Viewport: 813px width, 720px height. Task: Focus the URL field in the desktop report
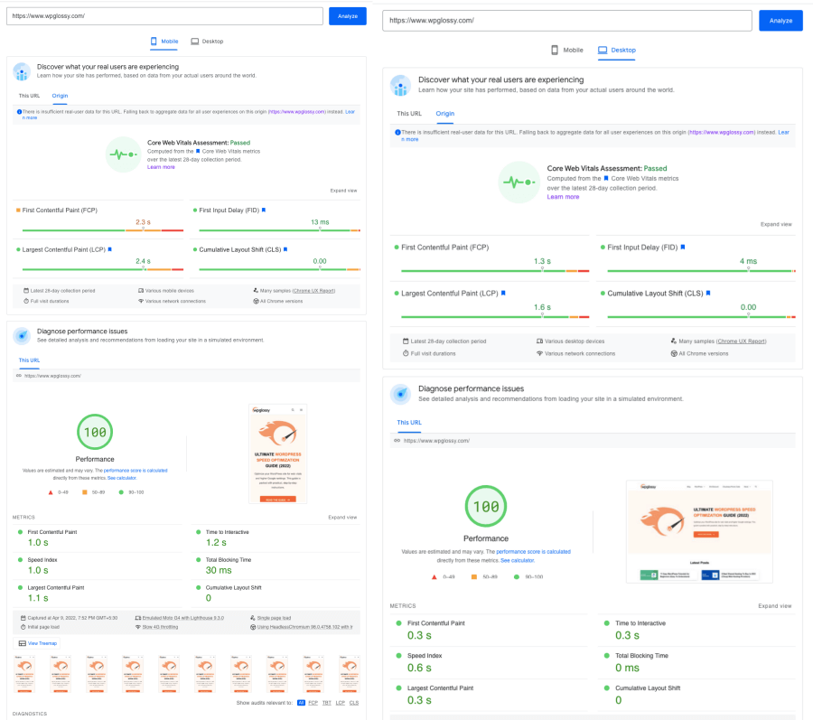(566, 21)
